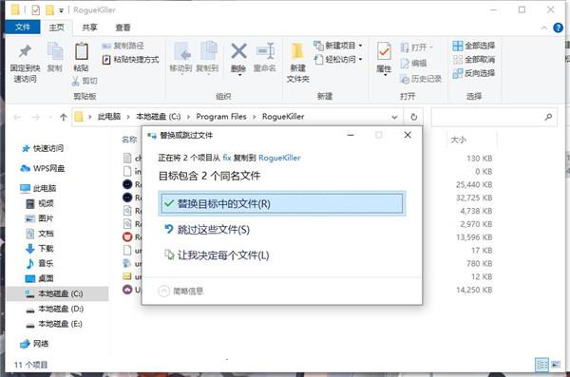The image size is (570, 377).
Task: Open Documents folder in the sidebar
Action: tap(40, 234)
